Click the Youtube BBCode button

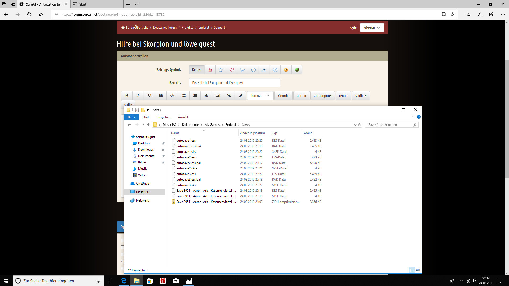point(283,96)
